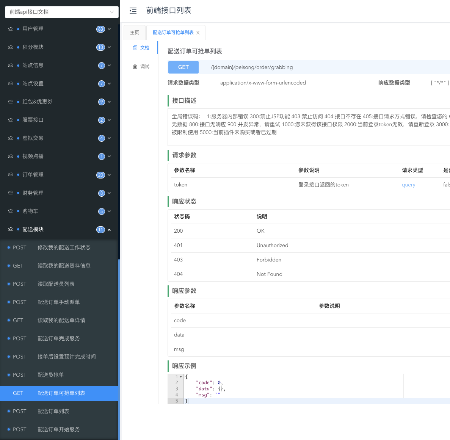The image size is (450, 440).
Task: Click cloud icon beside 视频点播
Action: tap(11, 156)
